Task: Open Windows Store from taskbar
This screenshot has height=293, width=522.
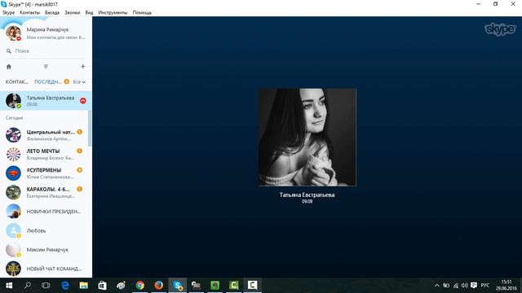Action: pyautogui.click(x=102, y=286)
